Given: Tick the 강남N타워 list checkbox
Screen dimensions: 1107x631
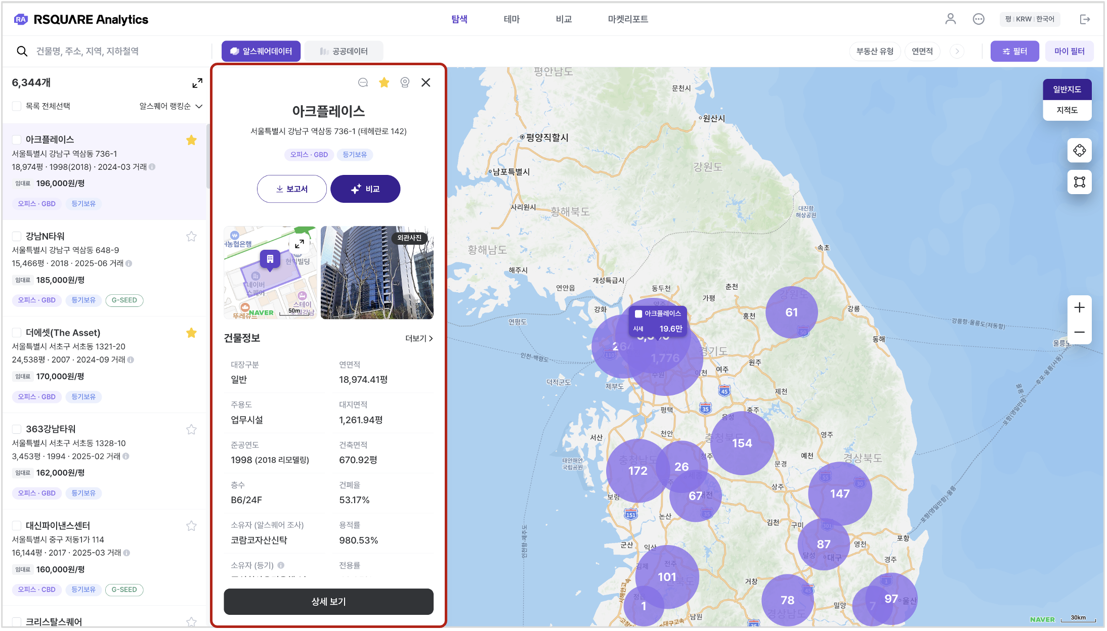Looking at the screenshot, I should pyautogui.click(x=17, y=236).
